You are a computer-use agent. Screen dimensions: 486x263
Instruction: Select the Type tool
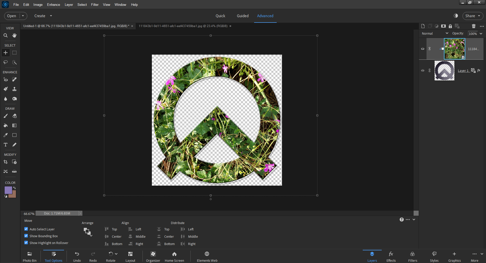(5, 145)
